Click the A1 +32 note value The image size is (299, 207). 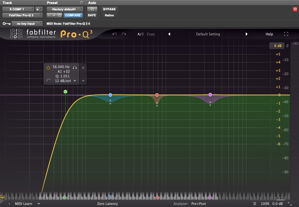click(x=64, y=71)
